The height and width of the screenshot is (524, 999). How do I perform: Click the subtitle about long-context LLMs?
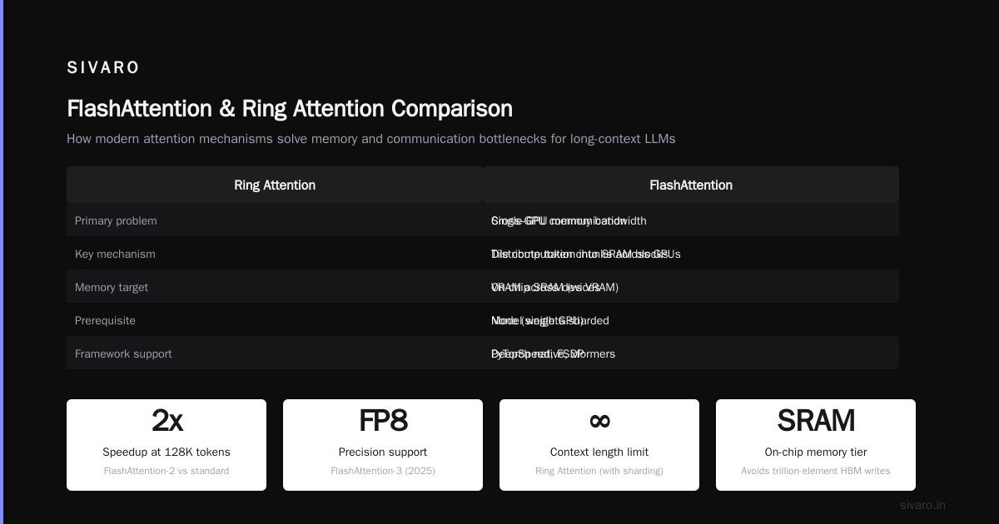coord(371,139)
